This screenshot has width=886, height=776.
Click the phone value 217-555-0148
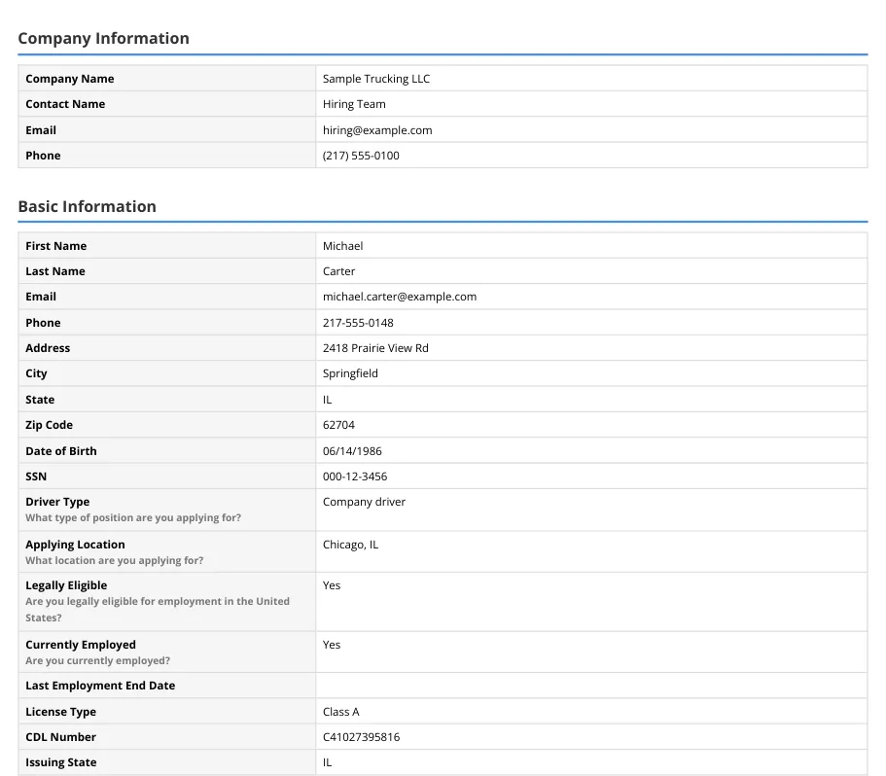coord(358,323)
